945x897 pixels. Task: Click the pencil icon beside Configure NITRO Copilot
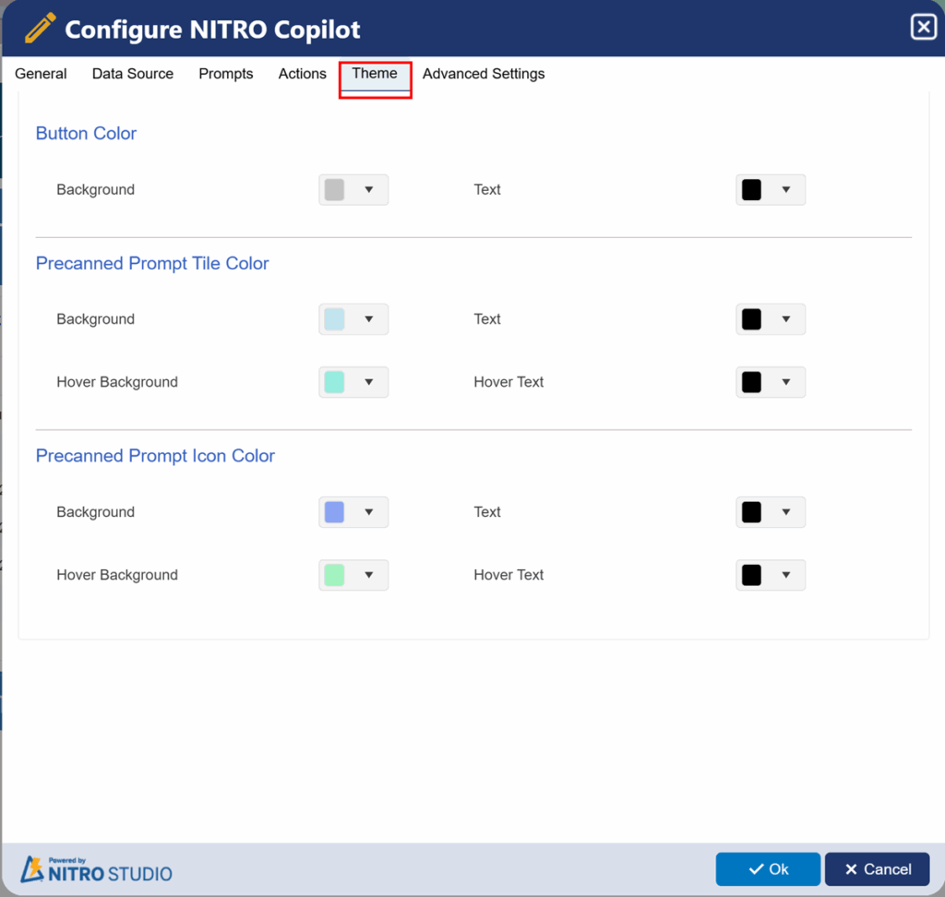40,29
